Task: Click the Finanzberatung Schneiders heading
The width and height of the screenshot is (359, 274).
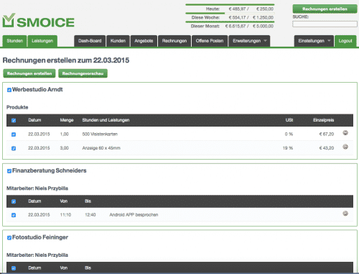Action: click(50, 170)
